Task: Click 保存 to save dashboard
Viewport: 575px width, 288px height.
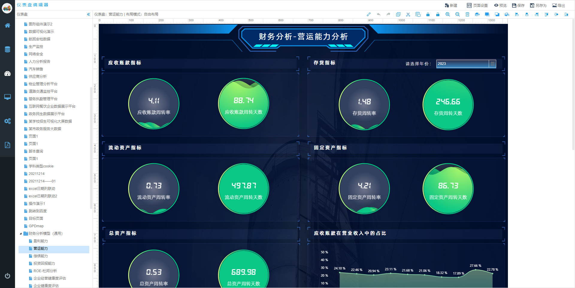Action: coord(518,5)
